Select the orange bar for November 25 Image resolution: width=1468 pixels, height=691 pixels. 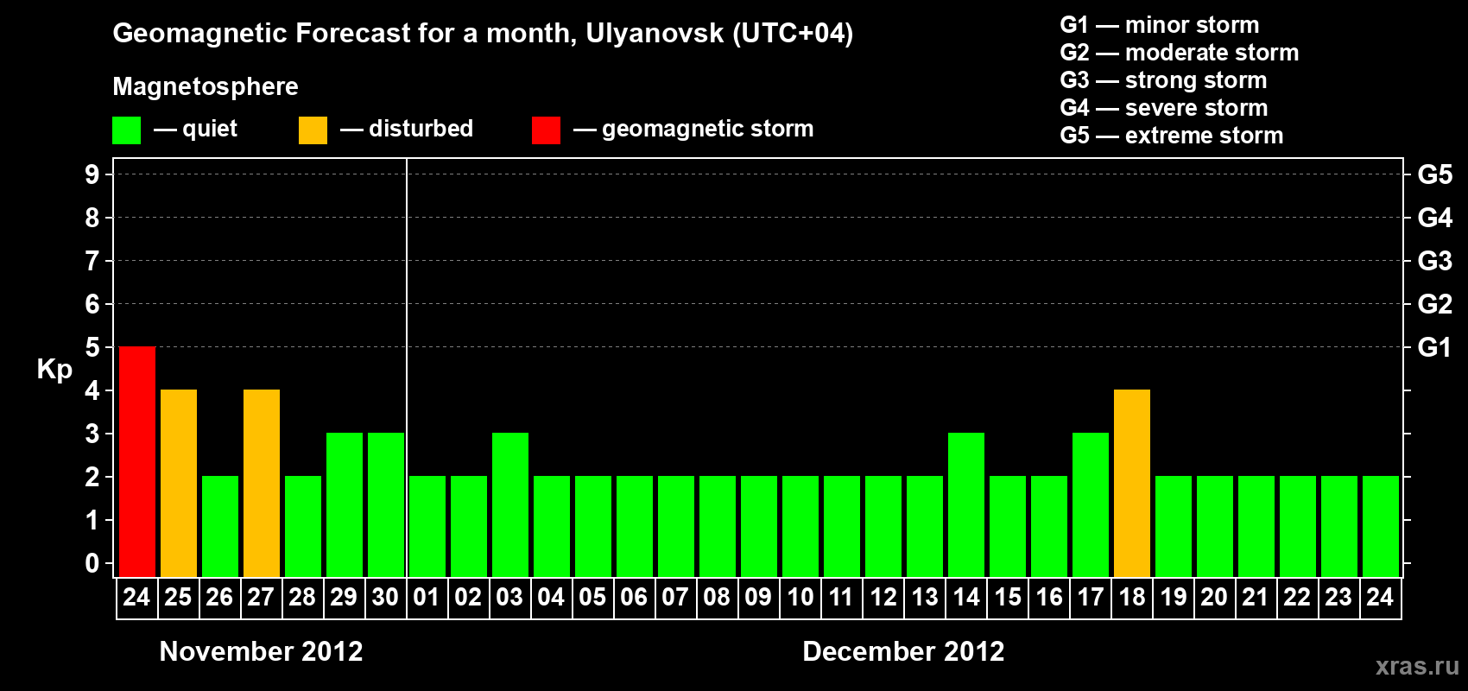[179, 483]
